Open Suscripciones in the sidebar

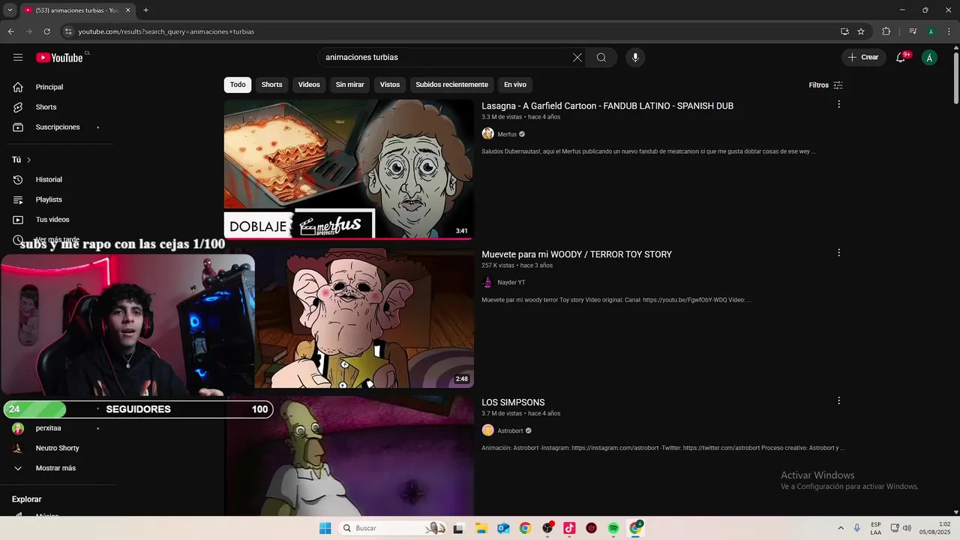point(58,127)
